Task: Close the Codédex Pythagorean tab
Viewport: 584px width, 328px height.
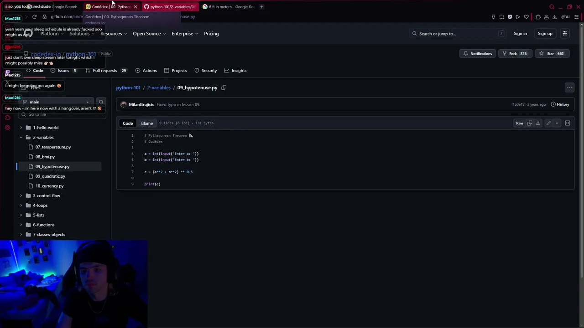Action: tap(135, 7)
